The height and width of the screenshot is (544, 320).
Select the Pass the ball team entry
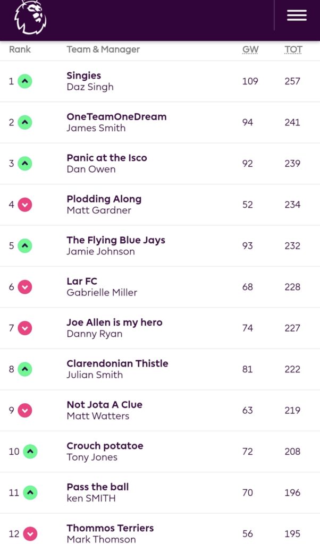pyautogui.click(x=97, y=487)
